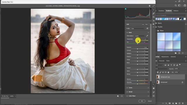Image resolution: width=187 pixels, height=105 pixels.
Task: Click the Fit zoom button
Action: pos(5,96)
